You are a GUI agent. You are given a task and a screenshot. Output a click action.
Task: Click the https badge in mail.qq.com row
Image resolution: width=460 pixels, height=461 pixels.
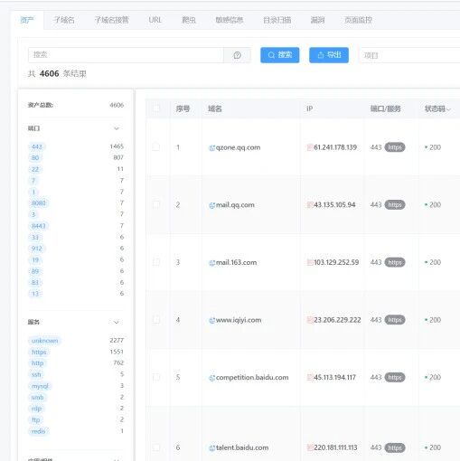[395, 205]
